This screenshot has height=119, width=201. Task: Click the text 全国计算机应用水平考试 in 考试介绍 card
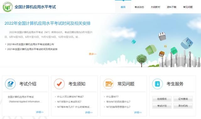(x=21, y=97)
